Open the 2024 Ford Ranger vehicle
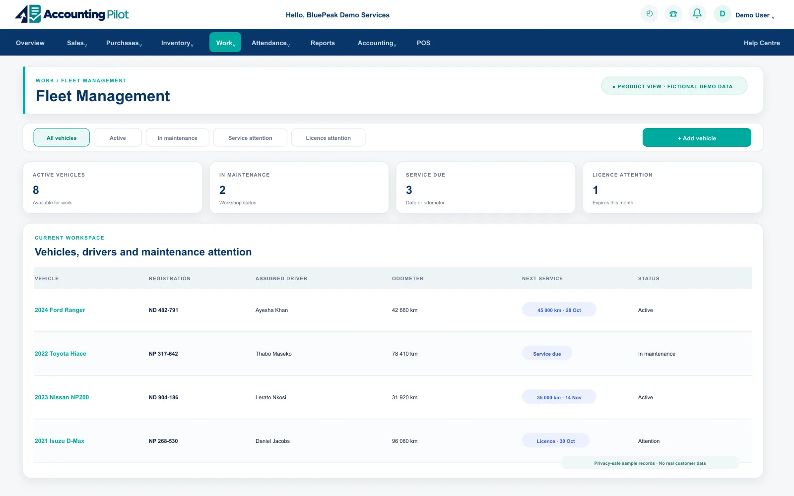This screenshot has height=496, width=794. 60,310
